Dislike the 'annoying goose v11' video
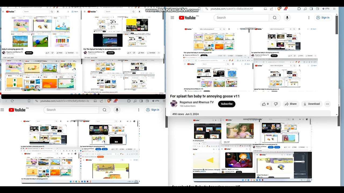Viewport: 344px width, 193px height. coord(276,104)
